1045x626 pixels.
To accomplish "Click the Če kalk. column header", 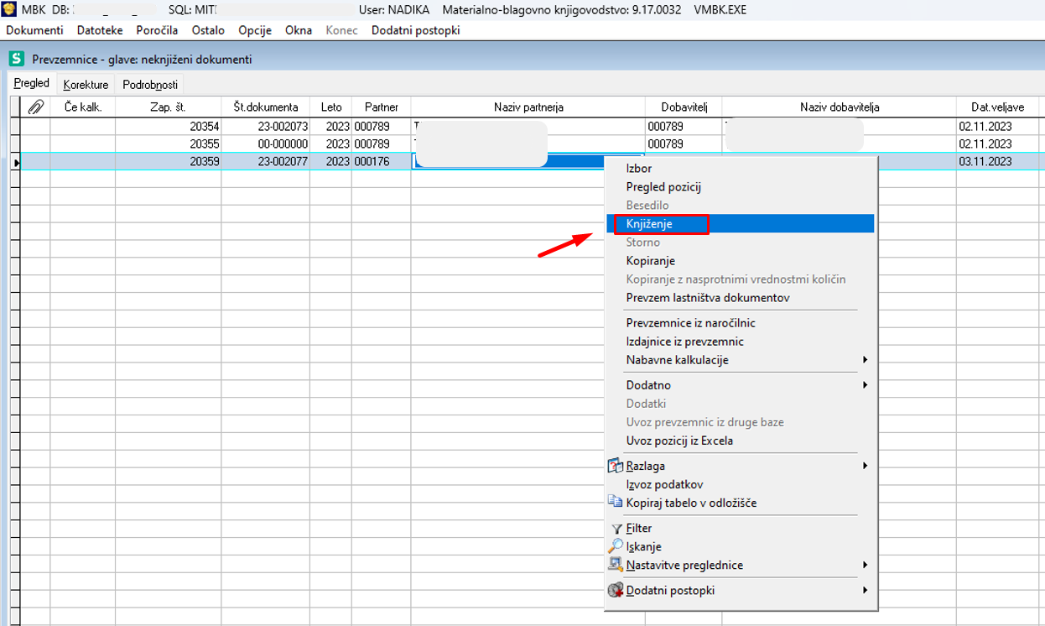I will 83,107.
